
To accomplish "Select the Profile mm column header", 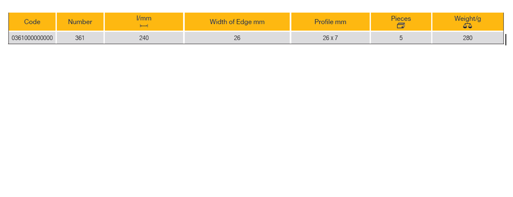I will point(330,22).
